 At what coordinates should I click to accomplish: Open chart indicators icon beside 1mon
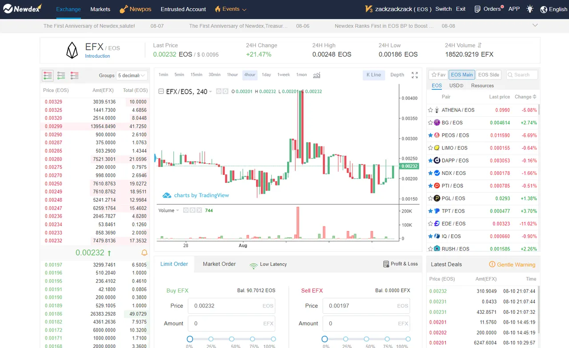[317, 75]
